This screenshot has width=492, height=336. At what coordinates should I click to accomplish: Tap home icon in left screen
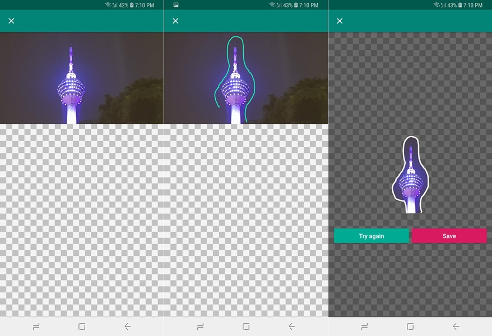point(82,326)
